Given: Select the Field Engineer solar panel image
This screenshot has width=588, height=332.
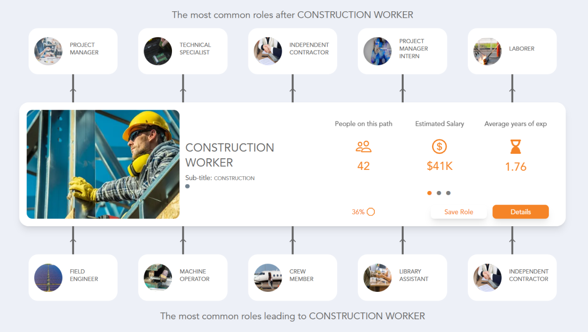Looking at the screenshot, I should coord(48,277).
